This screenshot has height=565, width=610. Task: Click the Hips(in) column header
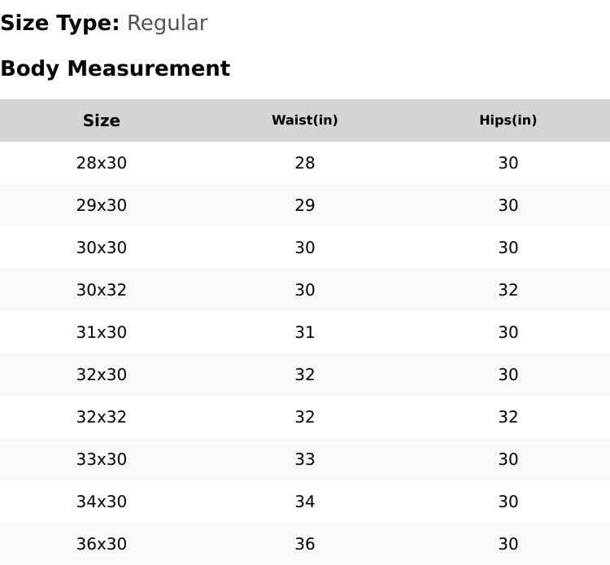tap(508, 120)
